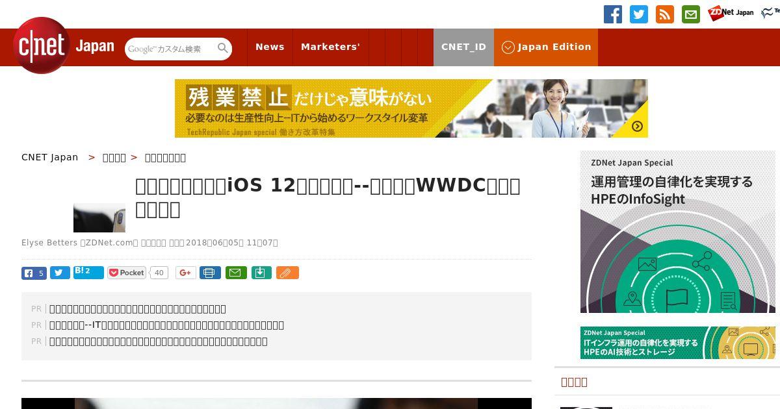780x409 pixels.
Task: Open the Twitter icon in top header
Action: point(639,14)
